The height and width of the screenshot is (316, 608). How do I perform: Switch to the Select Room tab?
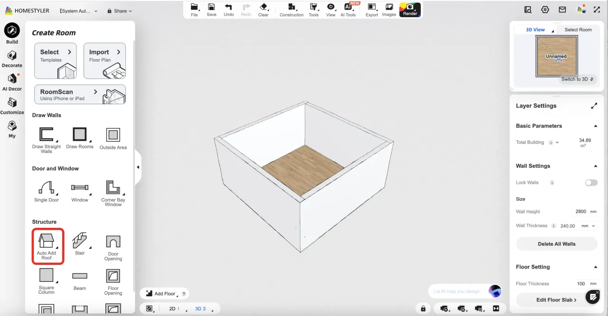pos(578,30)
